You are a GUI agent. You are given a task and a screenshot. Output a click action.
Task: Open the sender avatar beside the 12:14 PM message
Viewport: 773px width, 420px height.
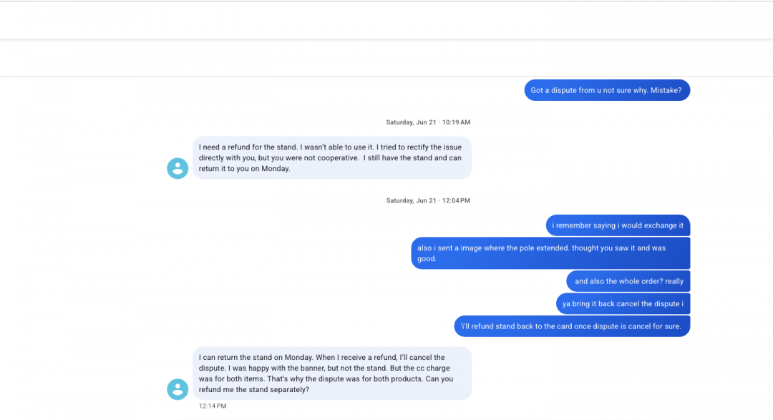(178, 389)
